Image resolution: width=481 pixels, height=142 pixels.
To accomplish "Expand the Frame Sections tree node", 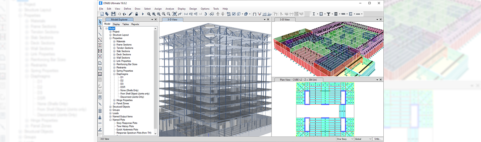I will pyautogui.click(x=114, y=45).
